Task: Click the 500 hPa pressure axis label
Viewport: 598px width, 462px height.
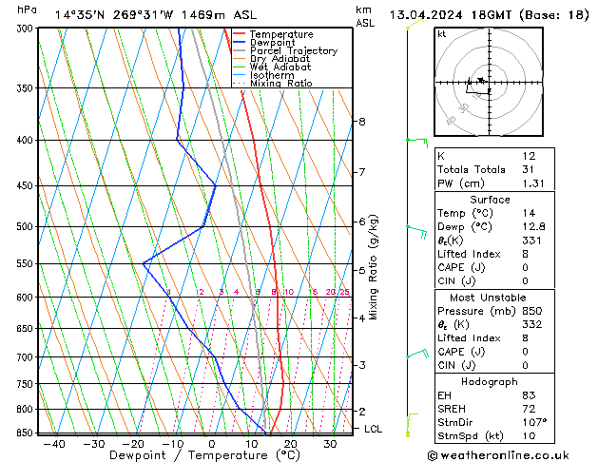Action: coord(27,227)
